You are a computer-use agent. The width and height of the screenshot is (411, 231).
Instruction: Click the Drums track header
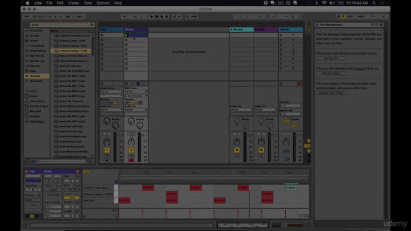pos(136,30)
